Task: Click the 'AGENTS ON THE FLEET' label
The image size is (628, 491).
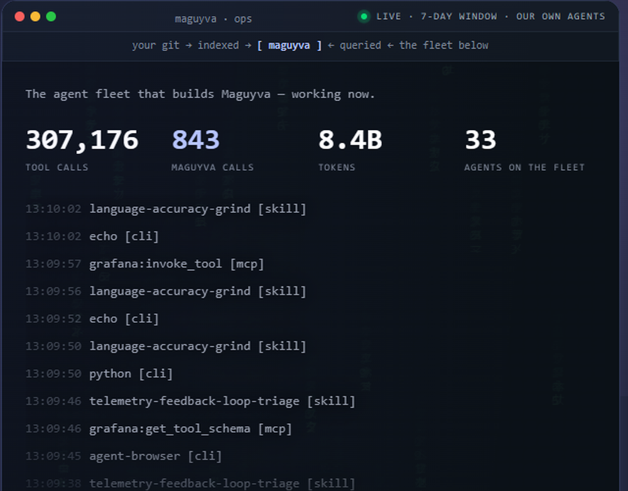Action: click(x=524, y=168)
